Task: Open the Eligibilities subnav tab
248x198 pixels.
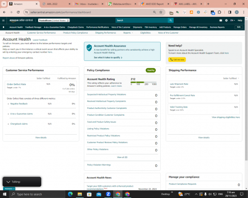Action: click(145, 33)
